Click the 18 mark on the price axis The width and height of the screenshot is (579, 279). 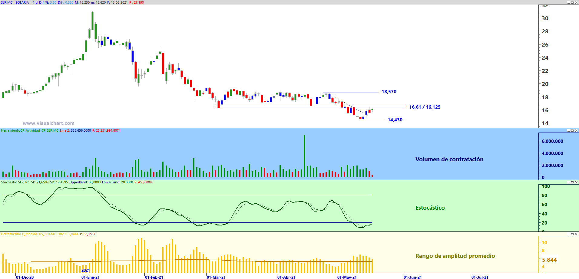(545, 97)
